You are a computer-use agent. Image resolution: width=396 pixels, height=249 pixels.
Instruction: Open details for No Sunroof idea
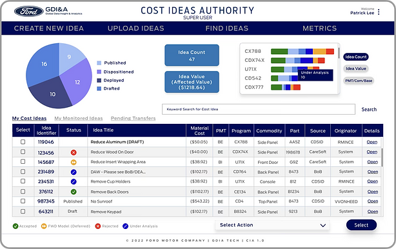pyautogui.click(x=373, y=201)
